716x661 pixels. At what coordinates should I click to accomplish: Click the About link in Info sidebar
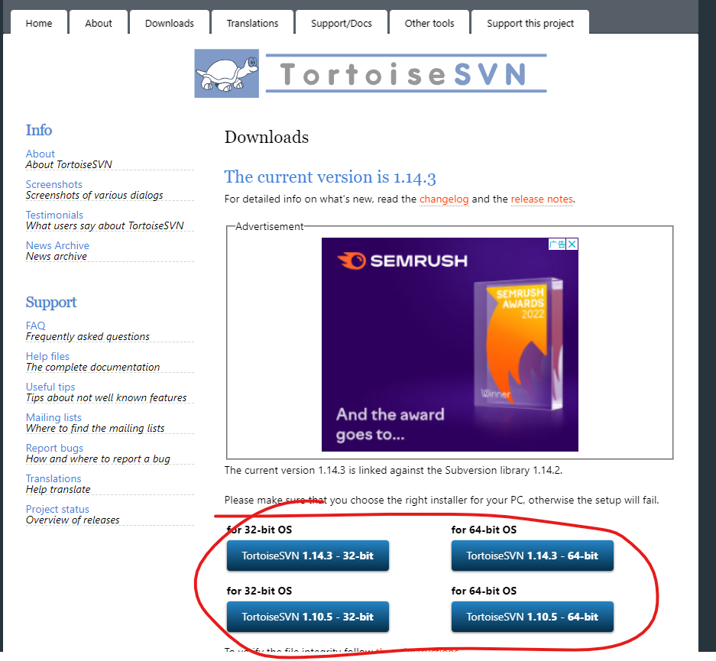(40, 154)
